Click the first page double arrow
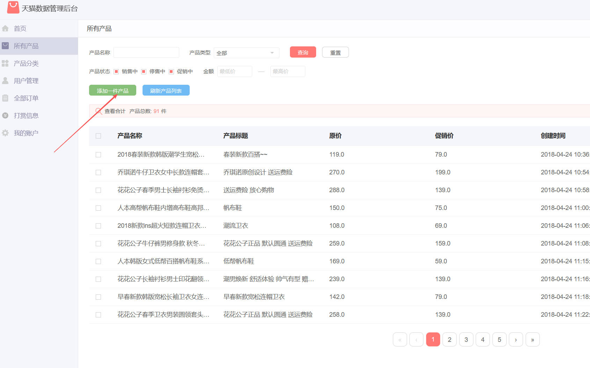The image size is (590, 368). click(400, 339)
